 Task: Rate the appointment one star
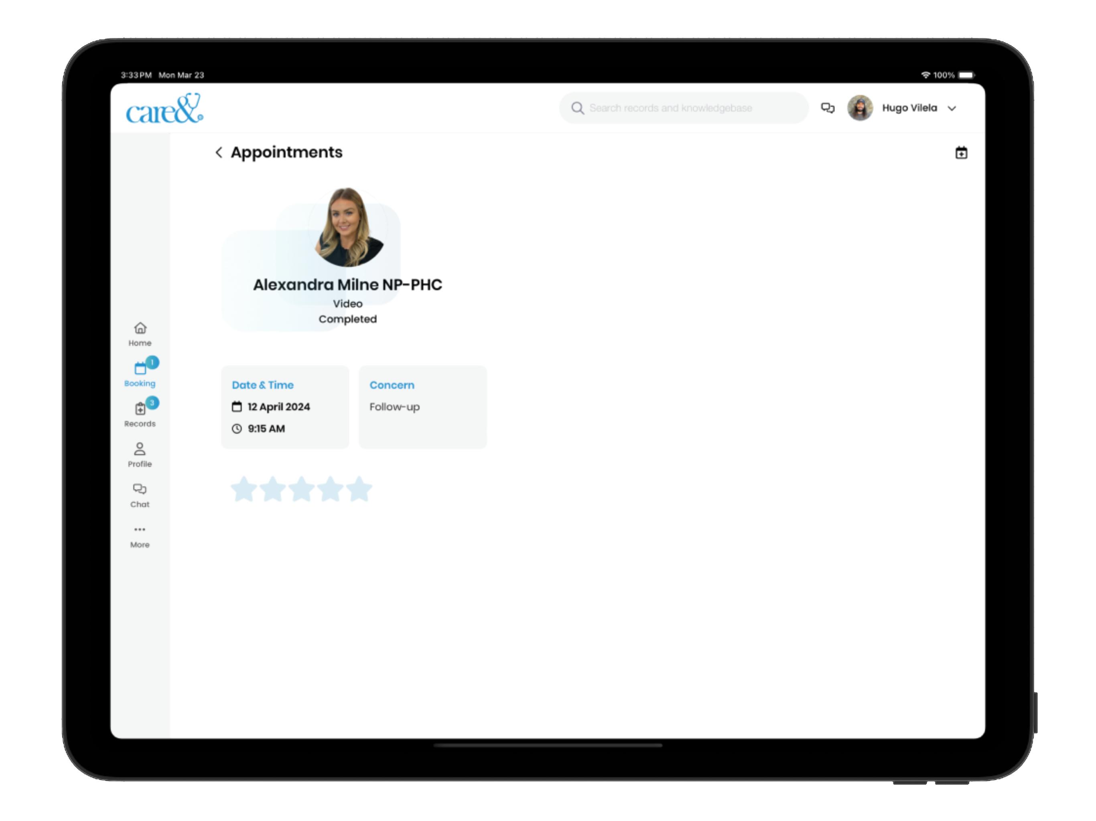(244, 489)
